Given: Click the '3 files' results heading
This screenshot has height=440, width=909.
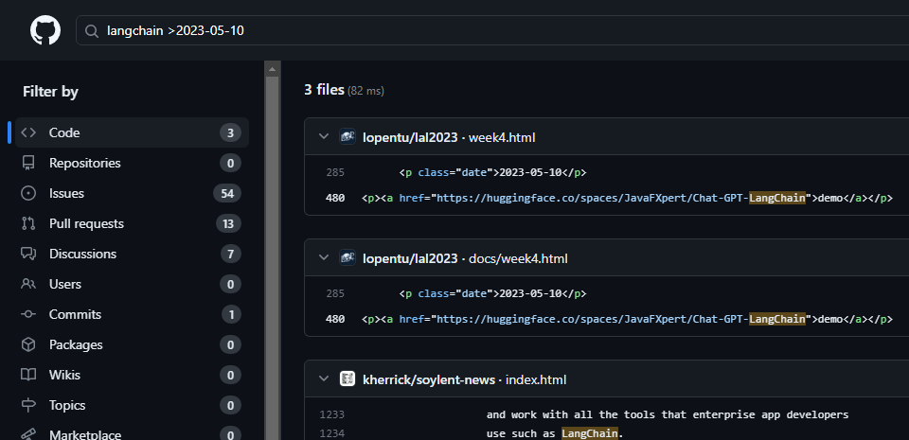Looking at the screenshot, I should 324,90.
